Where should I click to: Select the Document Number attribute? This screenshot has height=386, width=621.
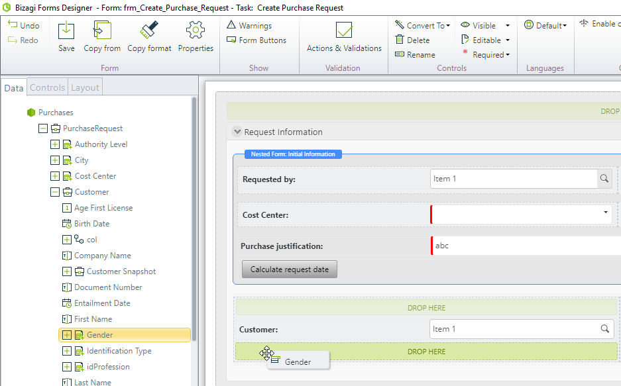click(108, 287)
